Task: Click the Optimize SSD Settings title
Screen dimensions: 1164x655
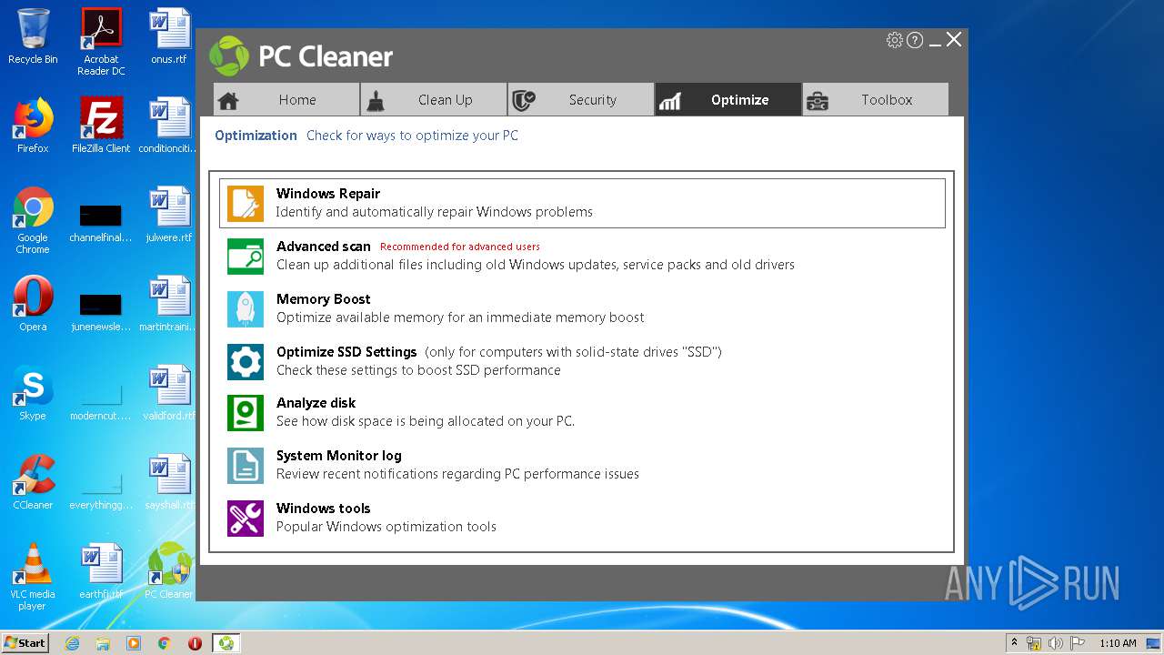Action: 346,352
